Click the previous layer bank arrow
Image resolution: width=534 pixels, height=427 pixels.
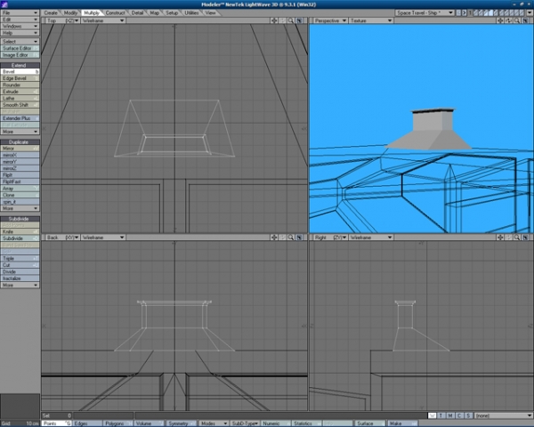pos(458,12)
